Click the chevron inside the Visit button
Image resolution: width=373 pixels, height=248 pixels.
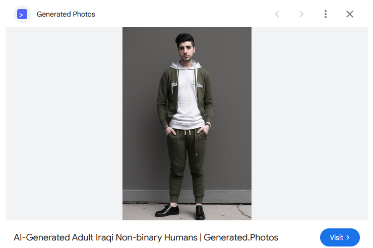348,237
